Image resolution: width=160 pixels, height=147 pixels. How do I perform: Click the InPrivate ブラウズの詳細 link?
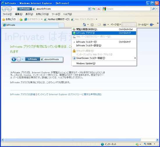[x=23, y=94]
